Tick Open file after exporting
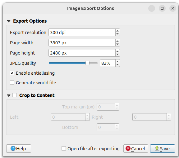 (x=64, y=148)
